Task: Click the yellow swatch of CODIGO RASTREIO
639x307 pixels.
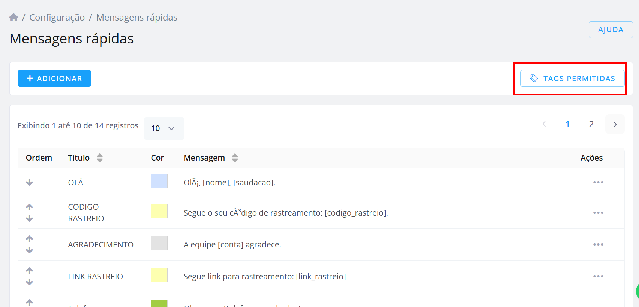Action: pyautogui.click(x=159, y=211)
